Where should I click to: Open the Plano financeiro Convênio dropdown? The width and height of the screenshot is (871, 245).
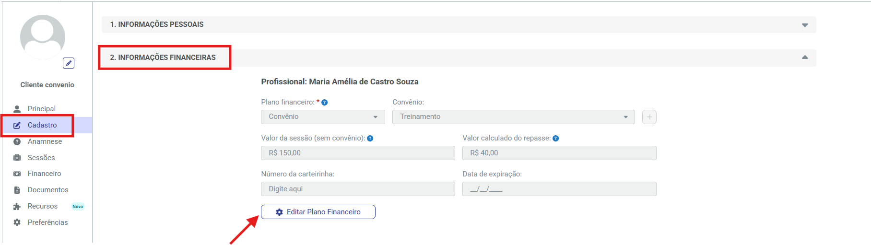[323, 117]
